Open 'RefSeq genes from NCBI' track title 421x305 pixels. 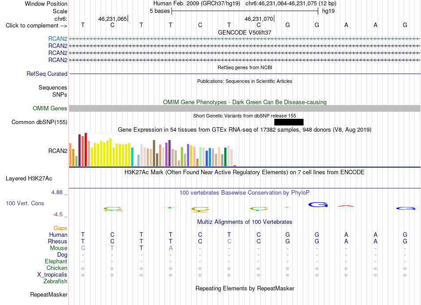point(245,67)
